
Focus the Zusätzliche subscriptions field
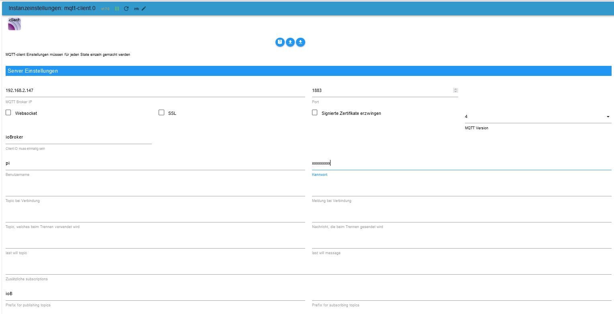click(x=308, y=268)
